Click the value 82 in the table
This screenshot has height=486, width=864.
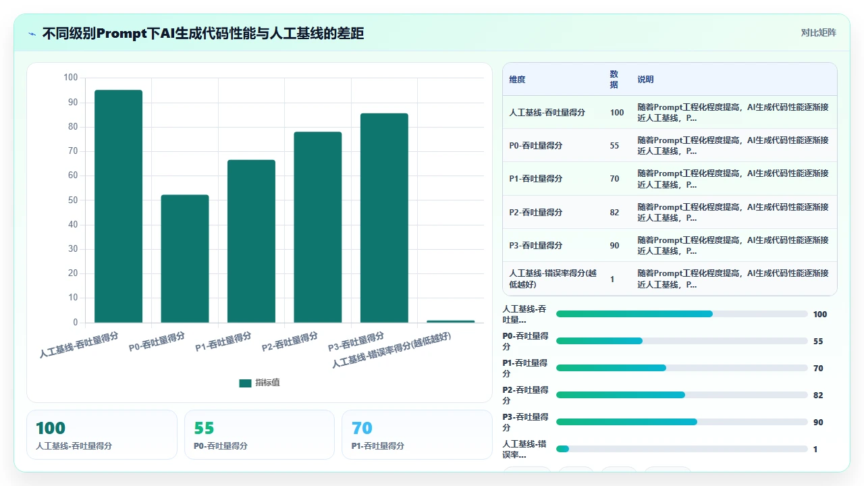tap(614, 212)
